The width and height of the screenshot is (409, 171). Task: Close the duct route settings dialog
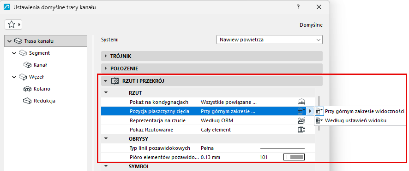pyautogui.click(x=319, y=7)
